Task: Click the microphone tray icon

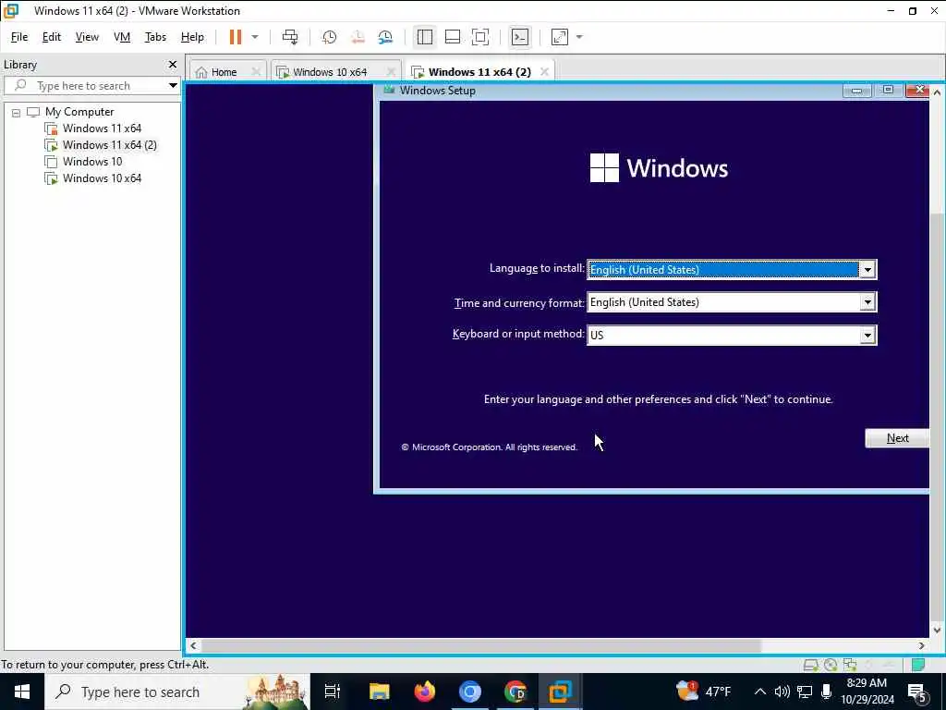Action: pos(826,692)
